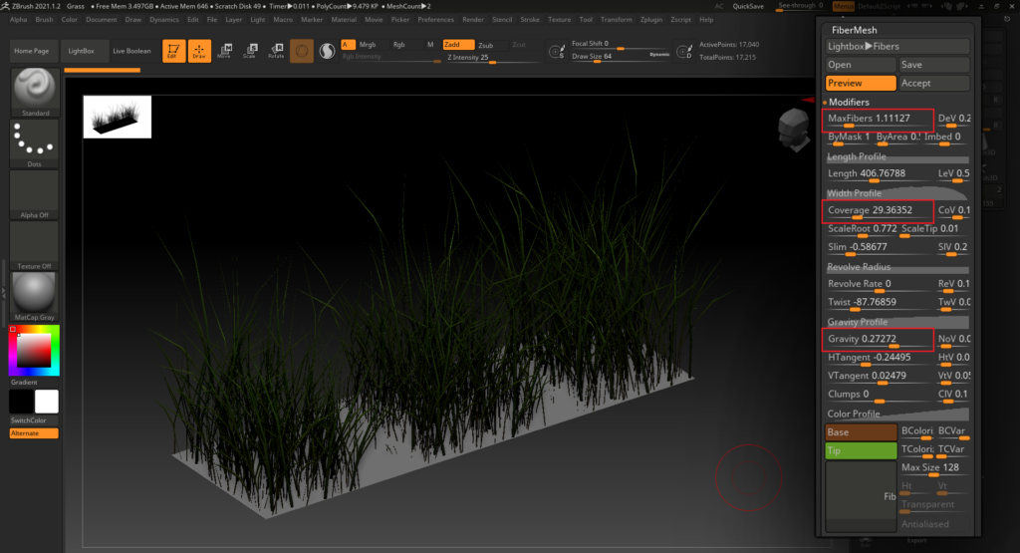
Task: Click the camera view head icon
Action: [794, 128]
